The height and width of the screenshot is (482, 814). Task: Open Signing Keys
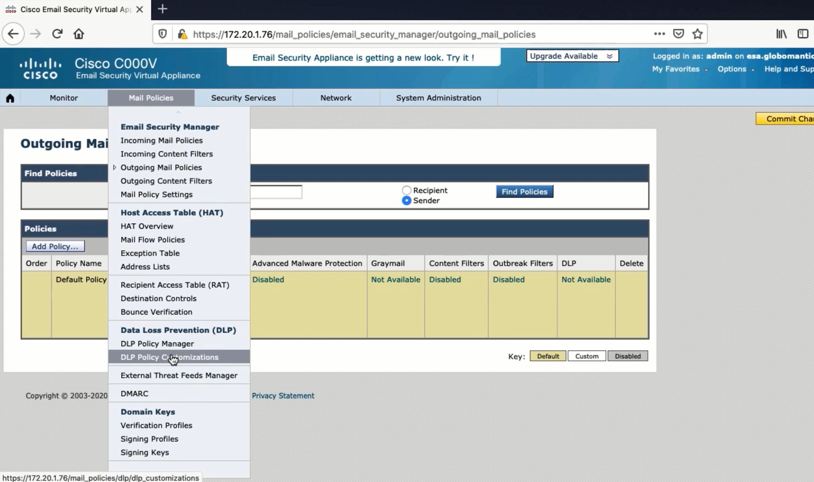pos(145,453)
